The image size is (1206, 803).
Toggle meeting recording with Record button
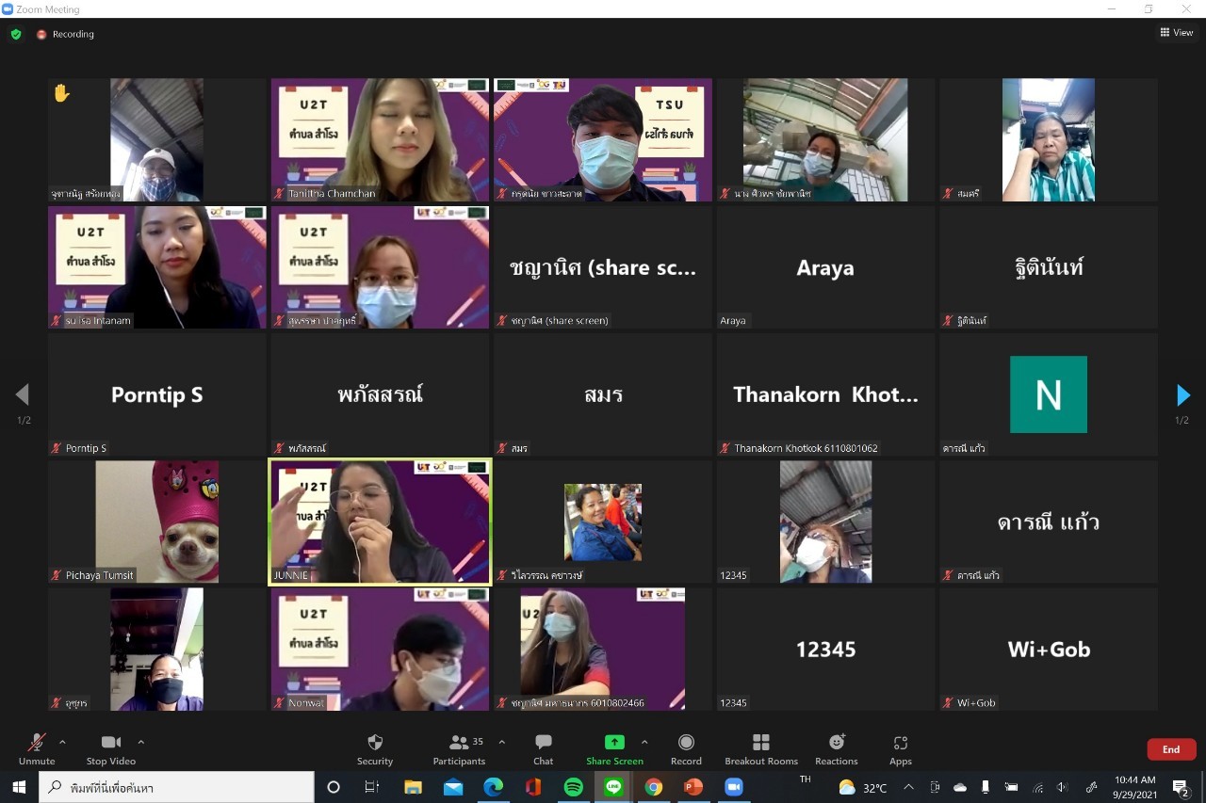point(686,748)
